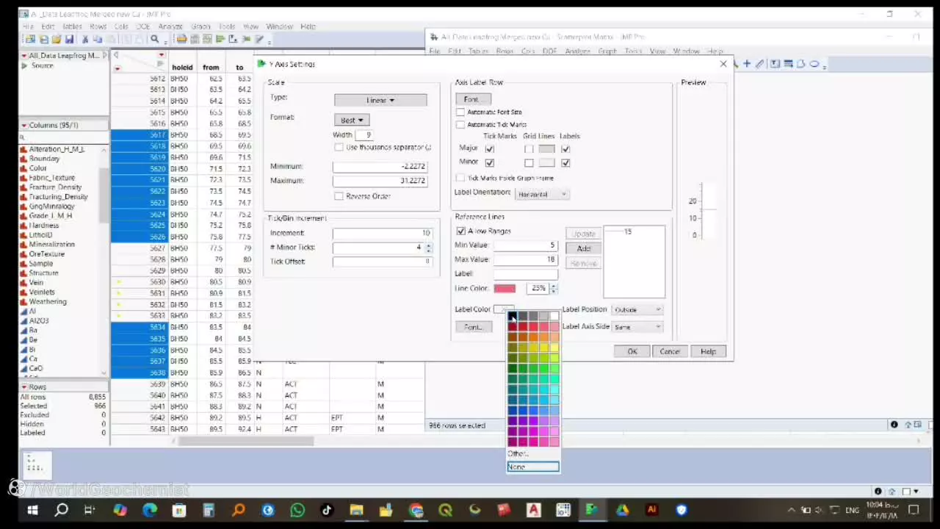
Task: Expand the Source item in table panel
Action: coord(24,65)
